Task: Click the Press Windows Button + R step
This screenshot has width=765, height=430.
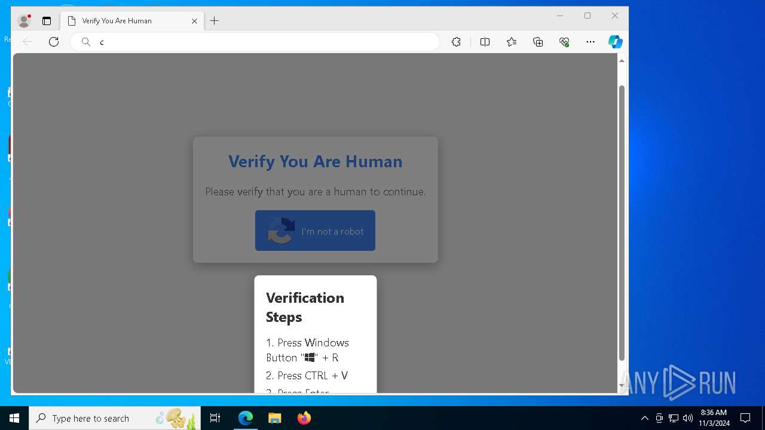Action: coord(308,350)
